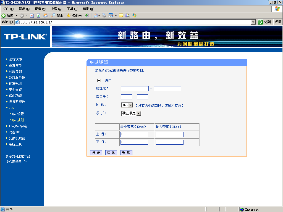Click the Mail envelope icon
Screen dimensions: 283x212
pyautogui.click(x=96, y=15)
